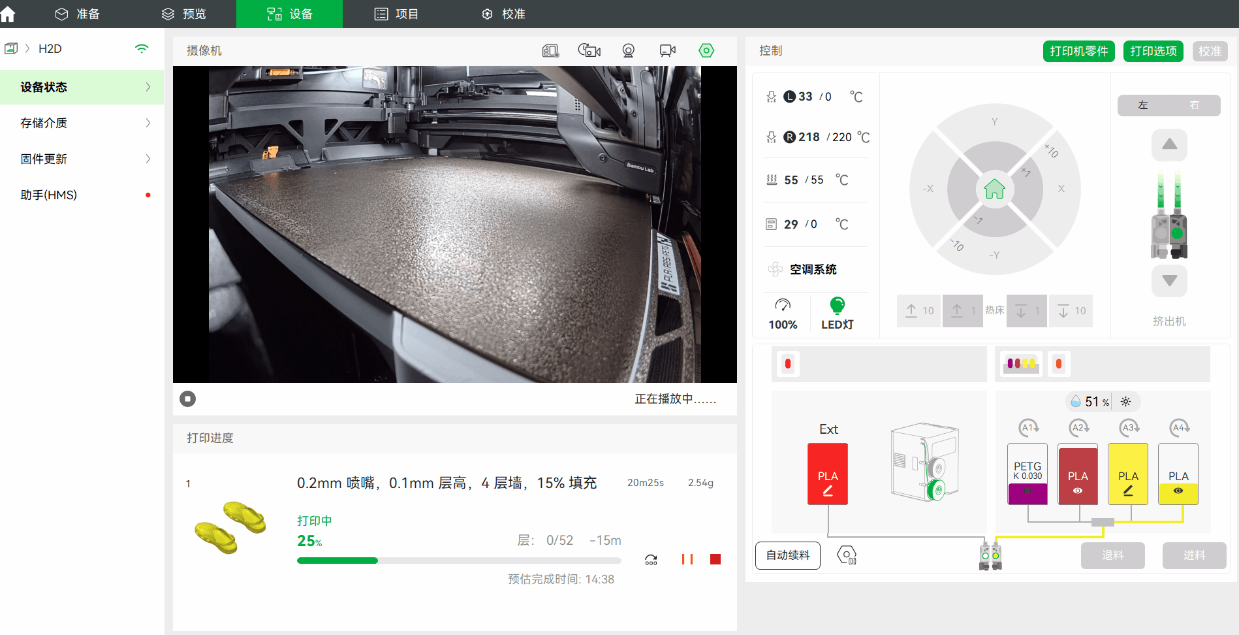
Task: Select the 右 extruder toggle
Action: click(1195, 105)
